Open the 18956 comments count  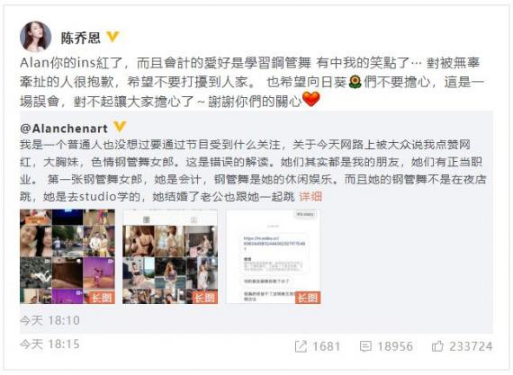(x=395, y=346)
